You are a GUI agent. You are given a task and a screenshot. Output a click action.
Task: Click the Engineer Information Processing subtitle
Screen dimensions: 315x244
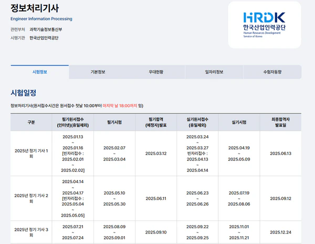click(x=41, y=19)
